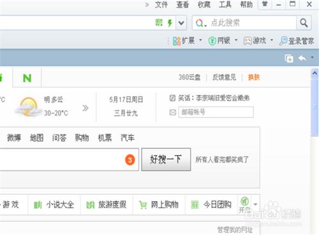319x235 pixels.
Task: Toggle the 开启 sound speaker icon
Action: [244, 202]
